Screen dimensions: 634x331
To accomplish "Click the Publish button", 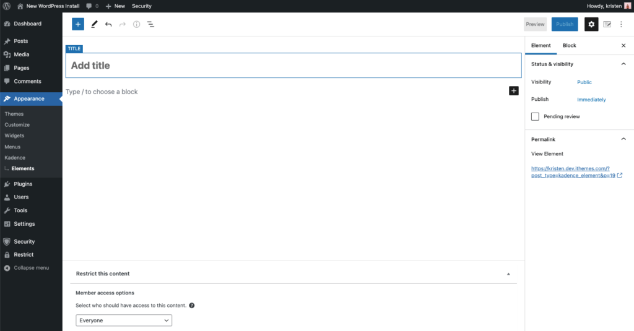I will tap(565, 24).
